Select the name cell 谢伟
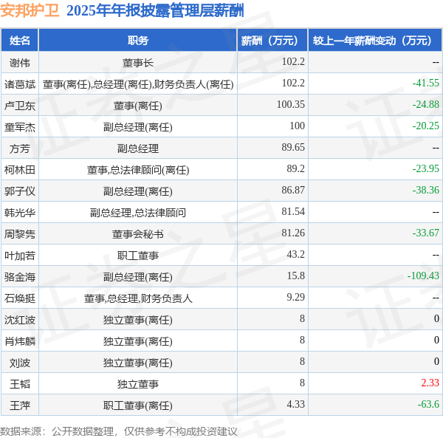Viewport: 443px width, 438px height. tap(20, 62)
